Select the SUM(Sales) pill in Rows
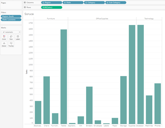165x128 pixels. tap(52, 7)
